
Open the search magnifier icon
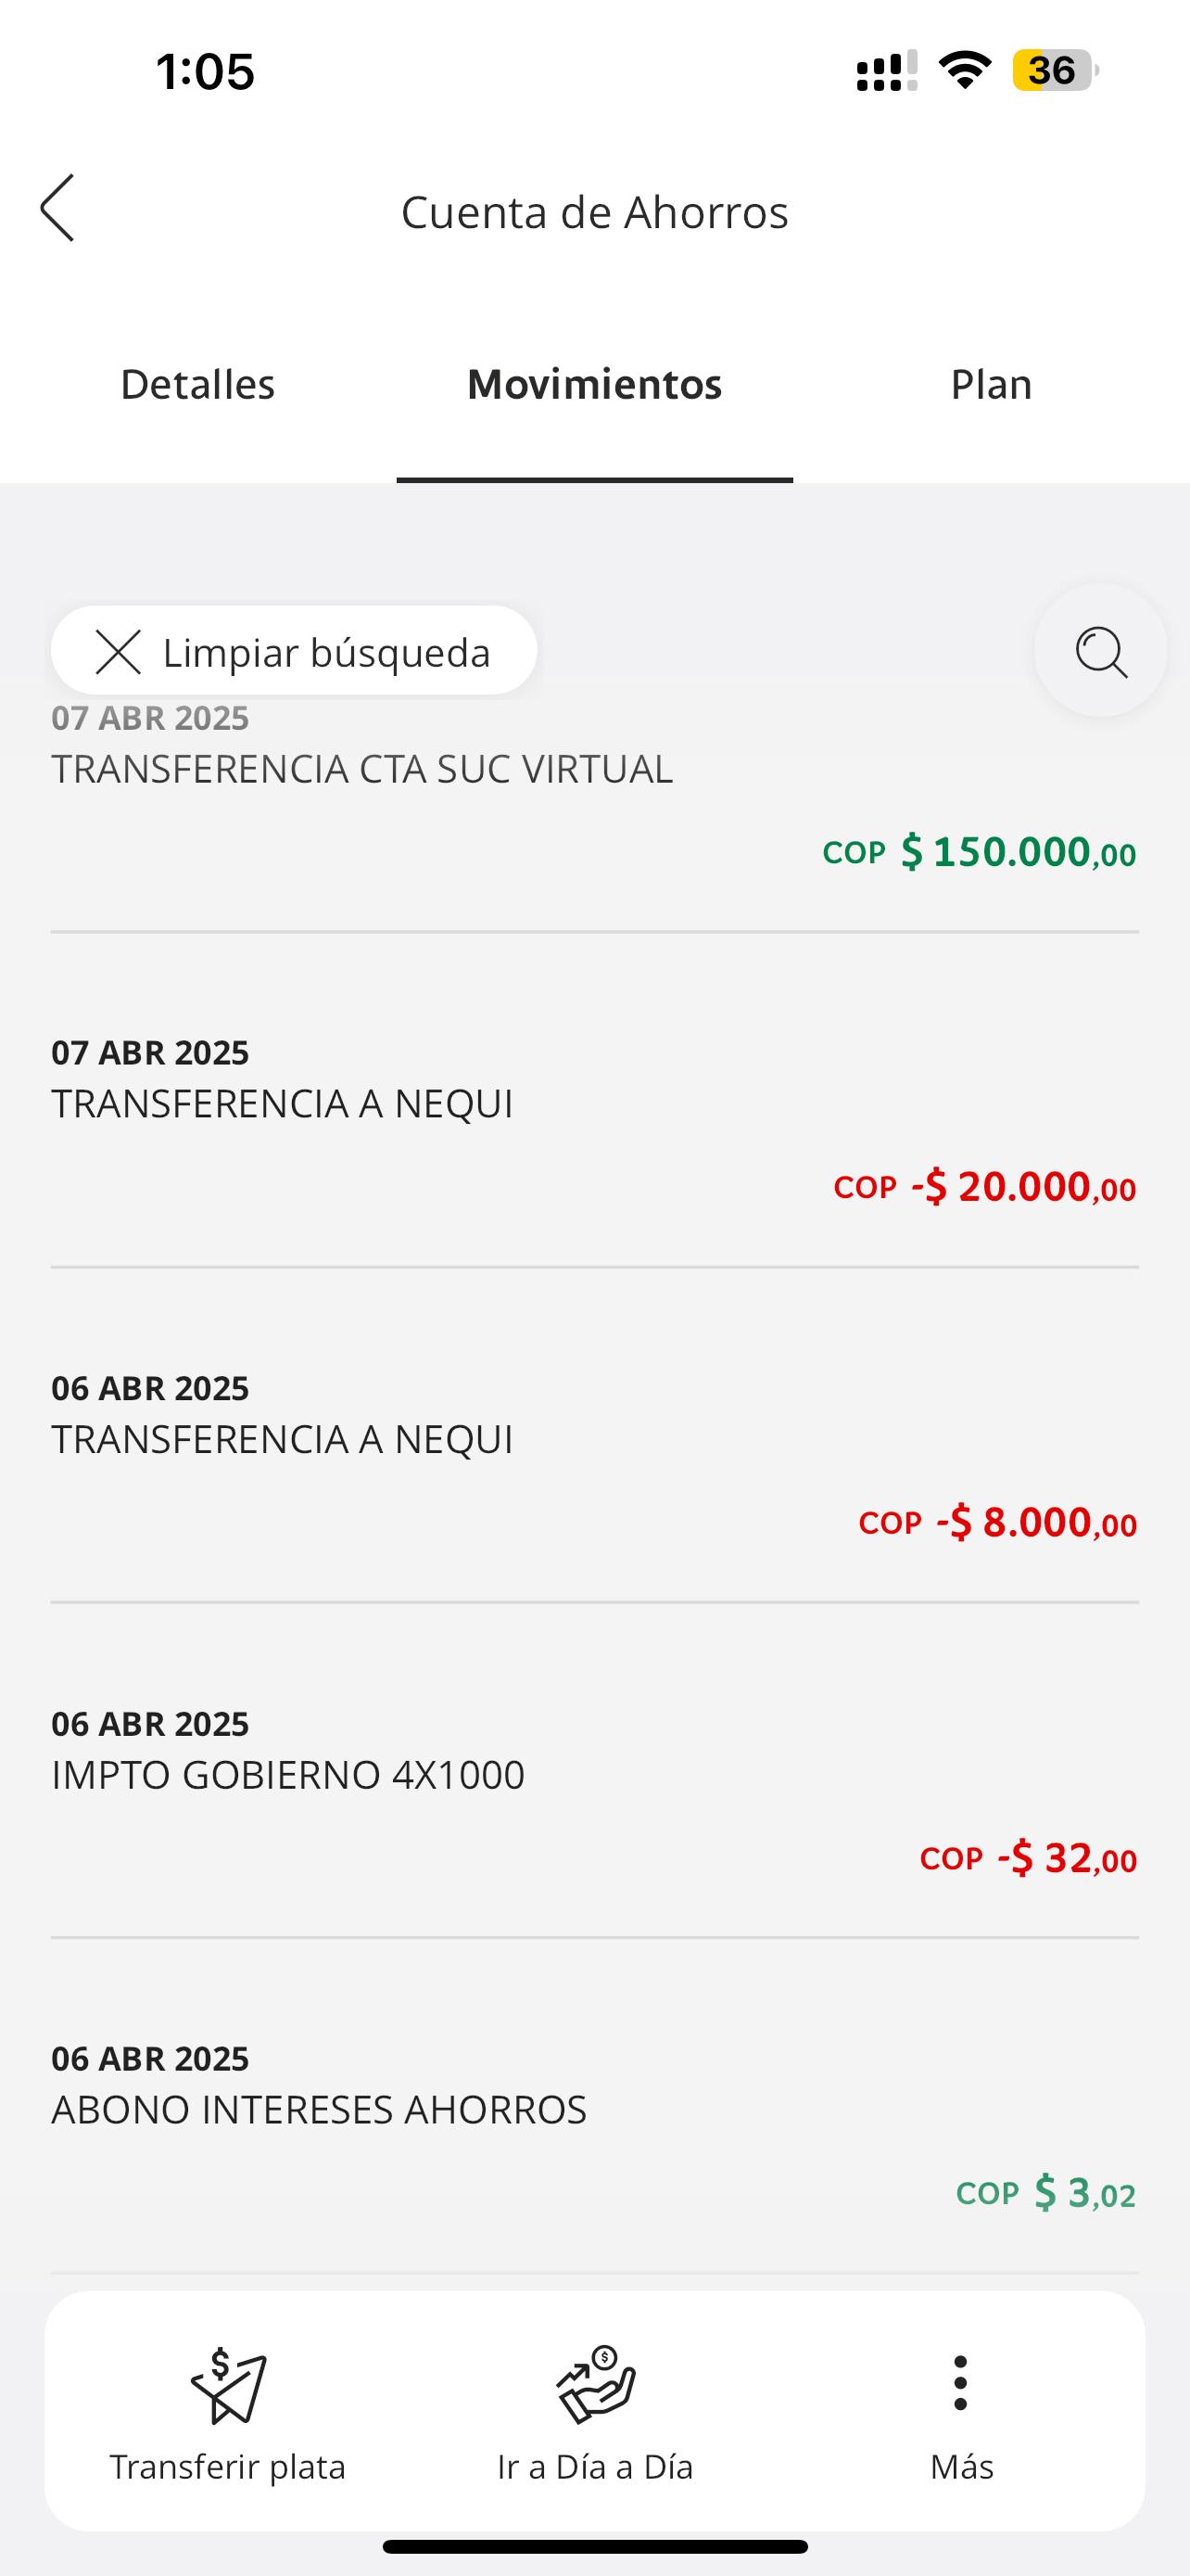click(x=1100, y=651)
